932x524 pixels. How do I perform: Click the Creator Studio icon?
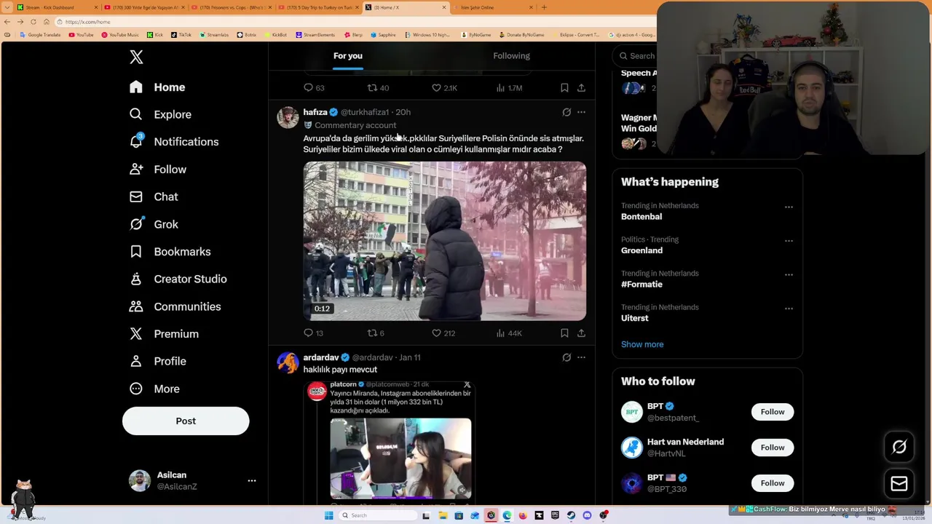point(136,279)
